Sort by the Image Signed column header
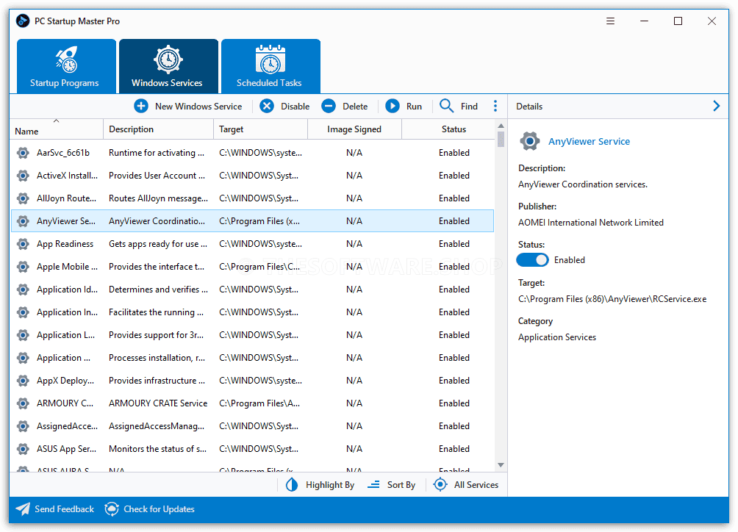Viewport: 738px width, 532px height. [x=354, y=129]
